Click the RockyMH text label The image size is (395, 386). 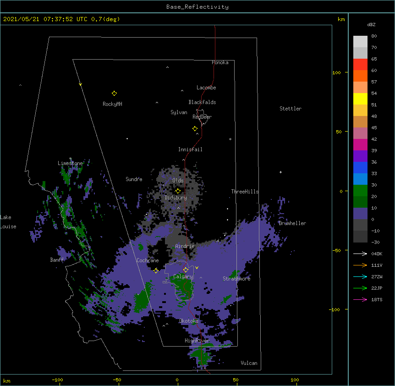pyautogui.click(x=112, y=104)
